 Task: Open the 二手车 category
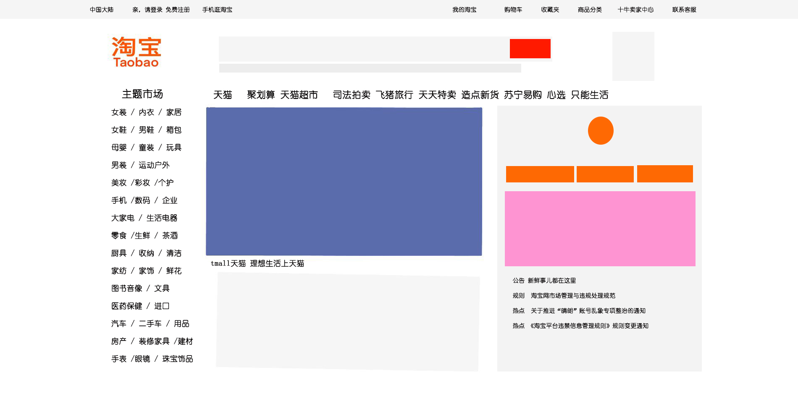point(150,324)
